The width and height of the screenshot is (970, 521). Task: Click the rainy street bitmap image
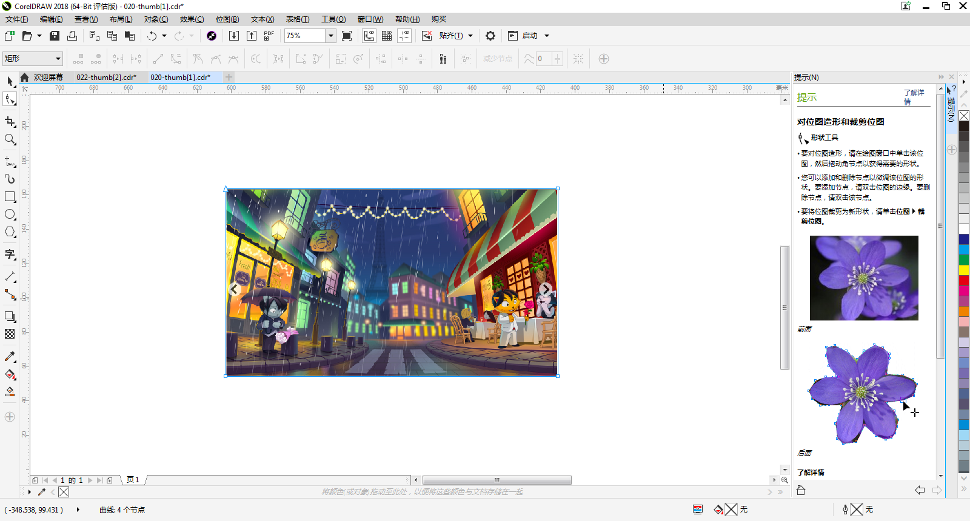(392, 282)
